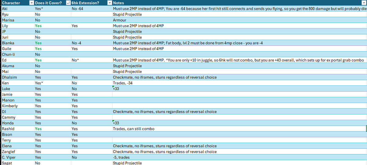This screenshot has height=165, width=367.
Task: Select the 'Luke' character cell
Action: click(17, 89)
